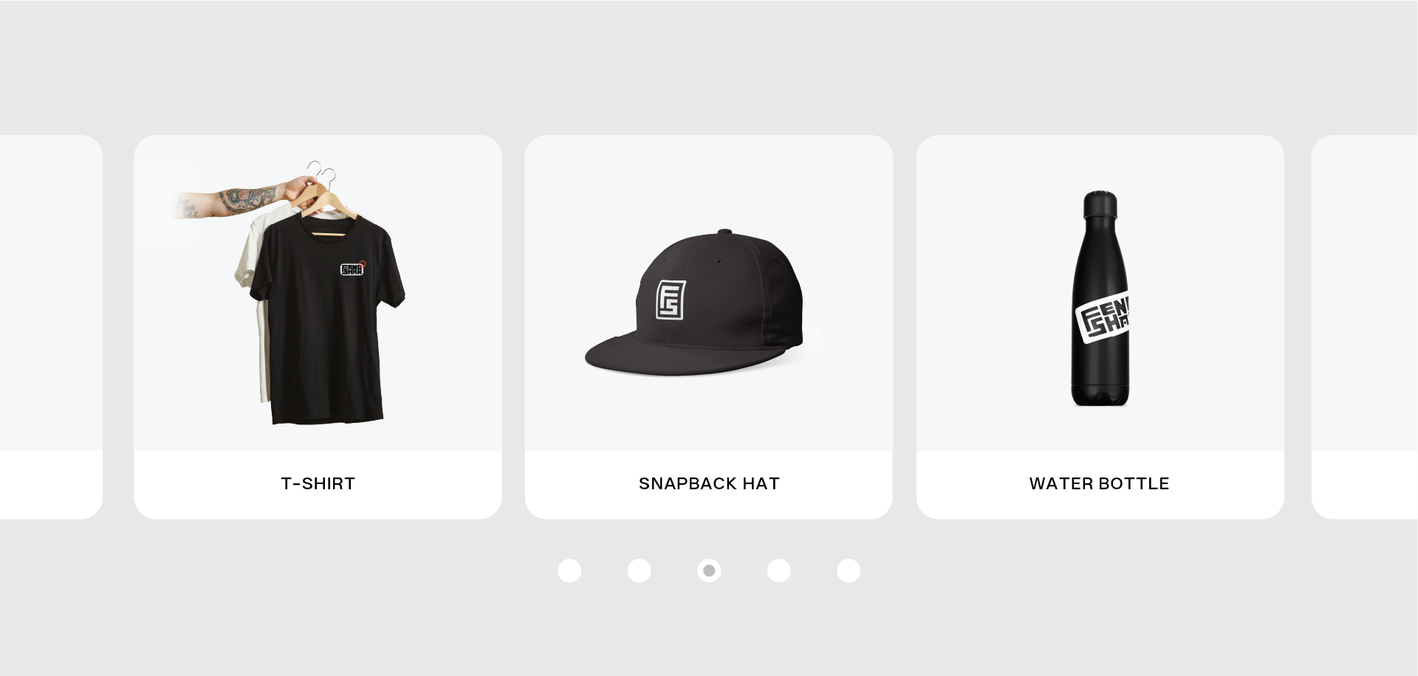Click the logo patch on the t-shirt
Screen dimensions: 1418x676
352,269
